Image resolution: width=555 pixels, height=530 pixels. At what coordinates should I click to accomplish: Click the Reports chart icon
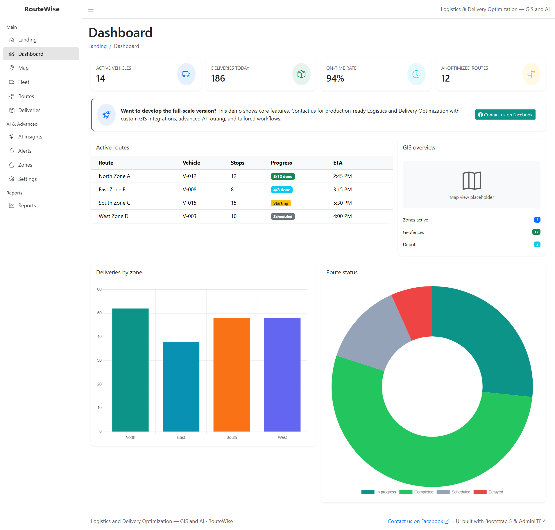(12, 205)
